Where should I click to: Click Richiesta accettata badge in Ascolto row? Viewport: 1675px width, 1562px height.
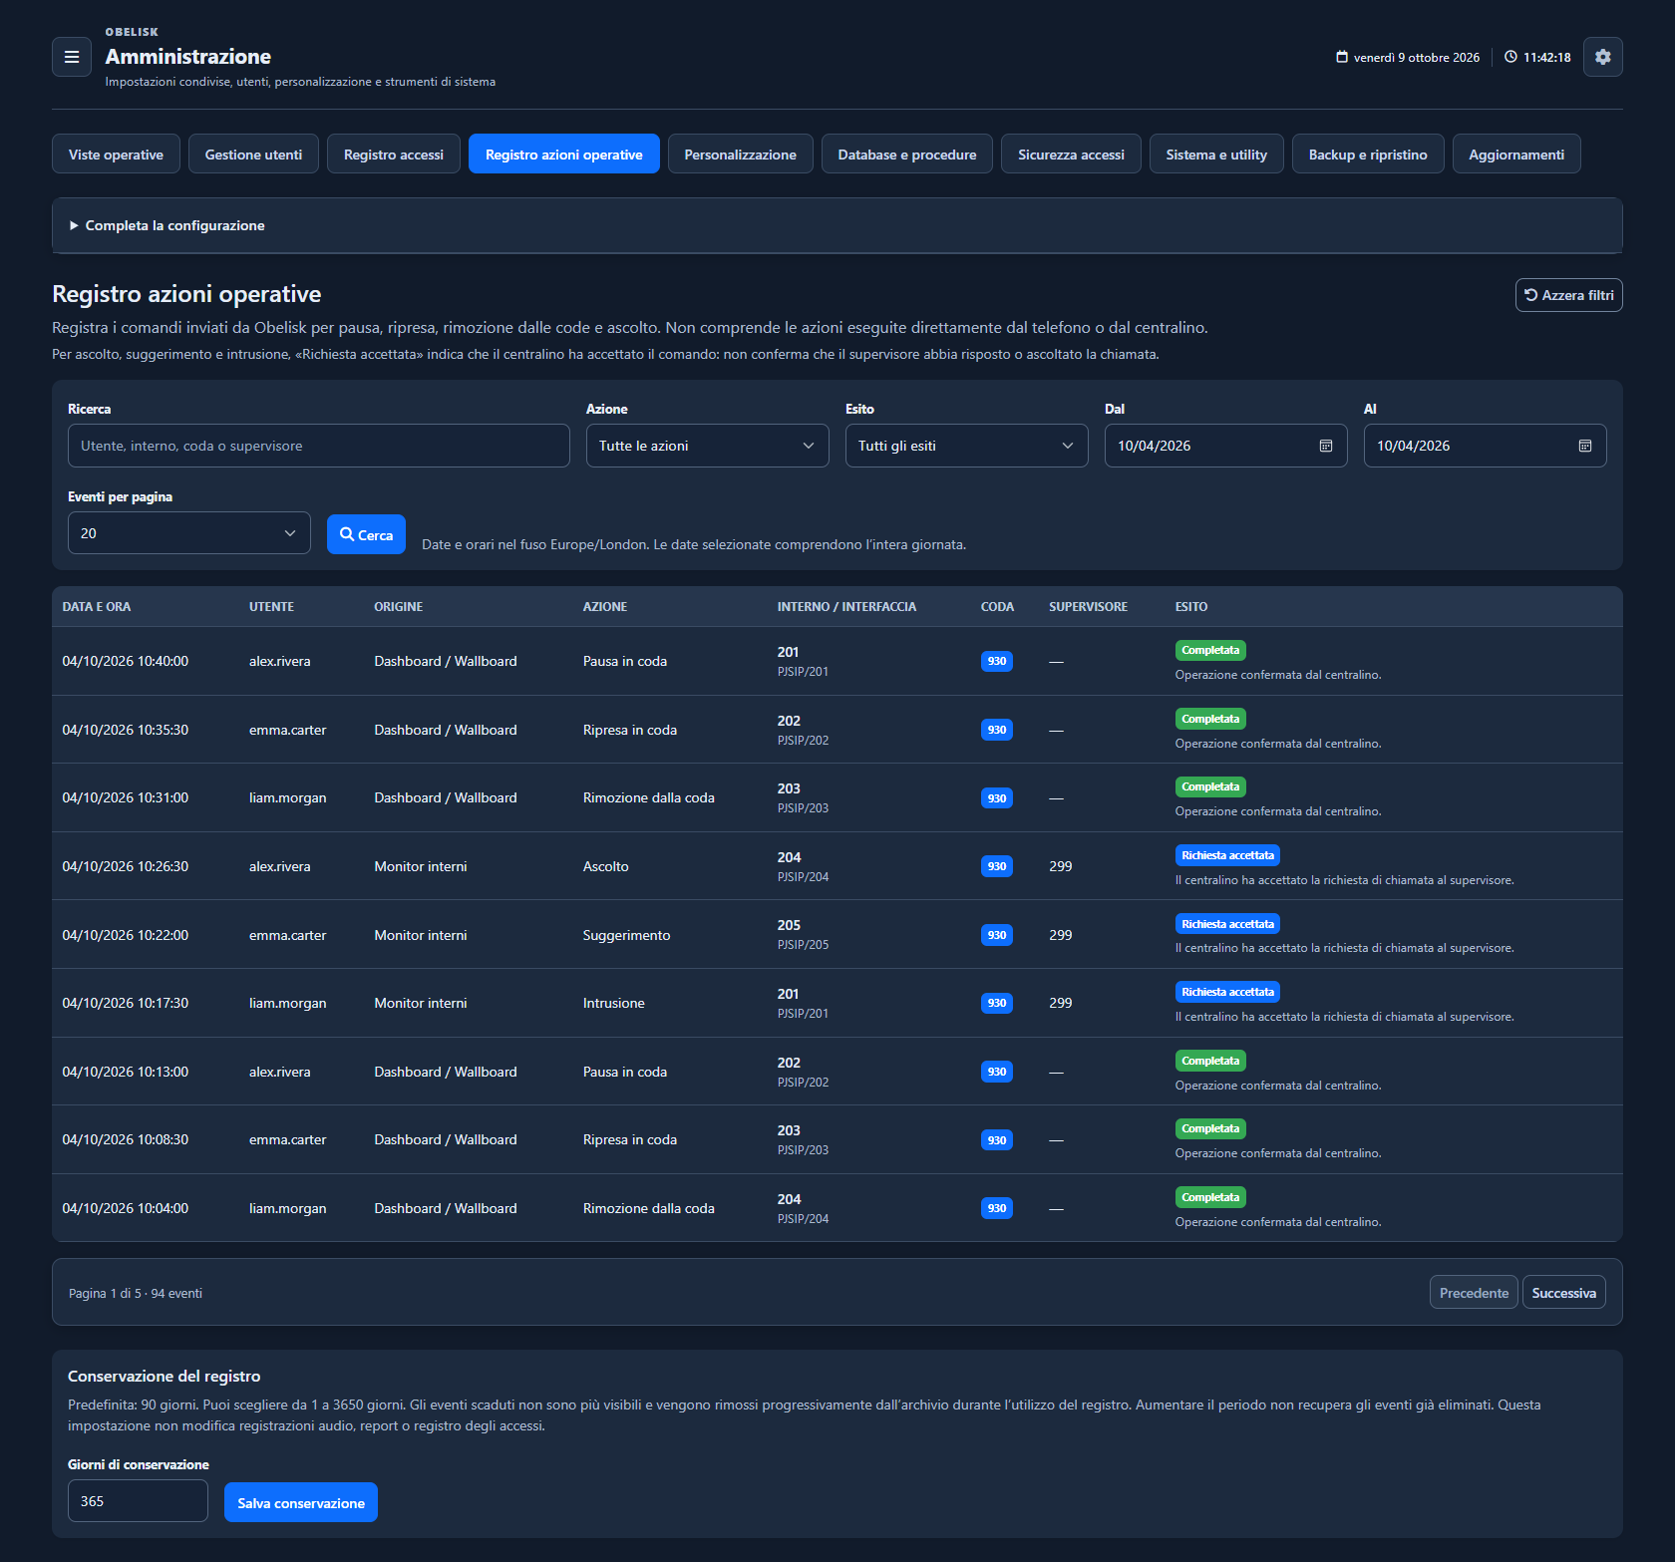pyautogui.click(x=1227, y=855)
